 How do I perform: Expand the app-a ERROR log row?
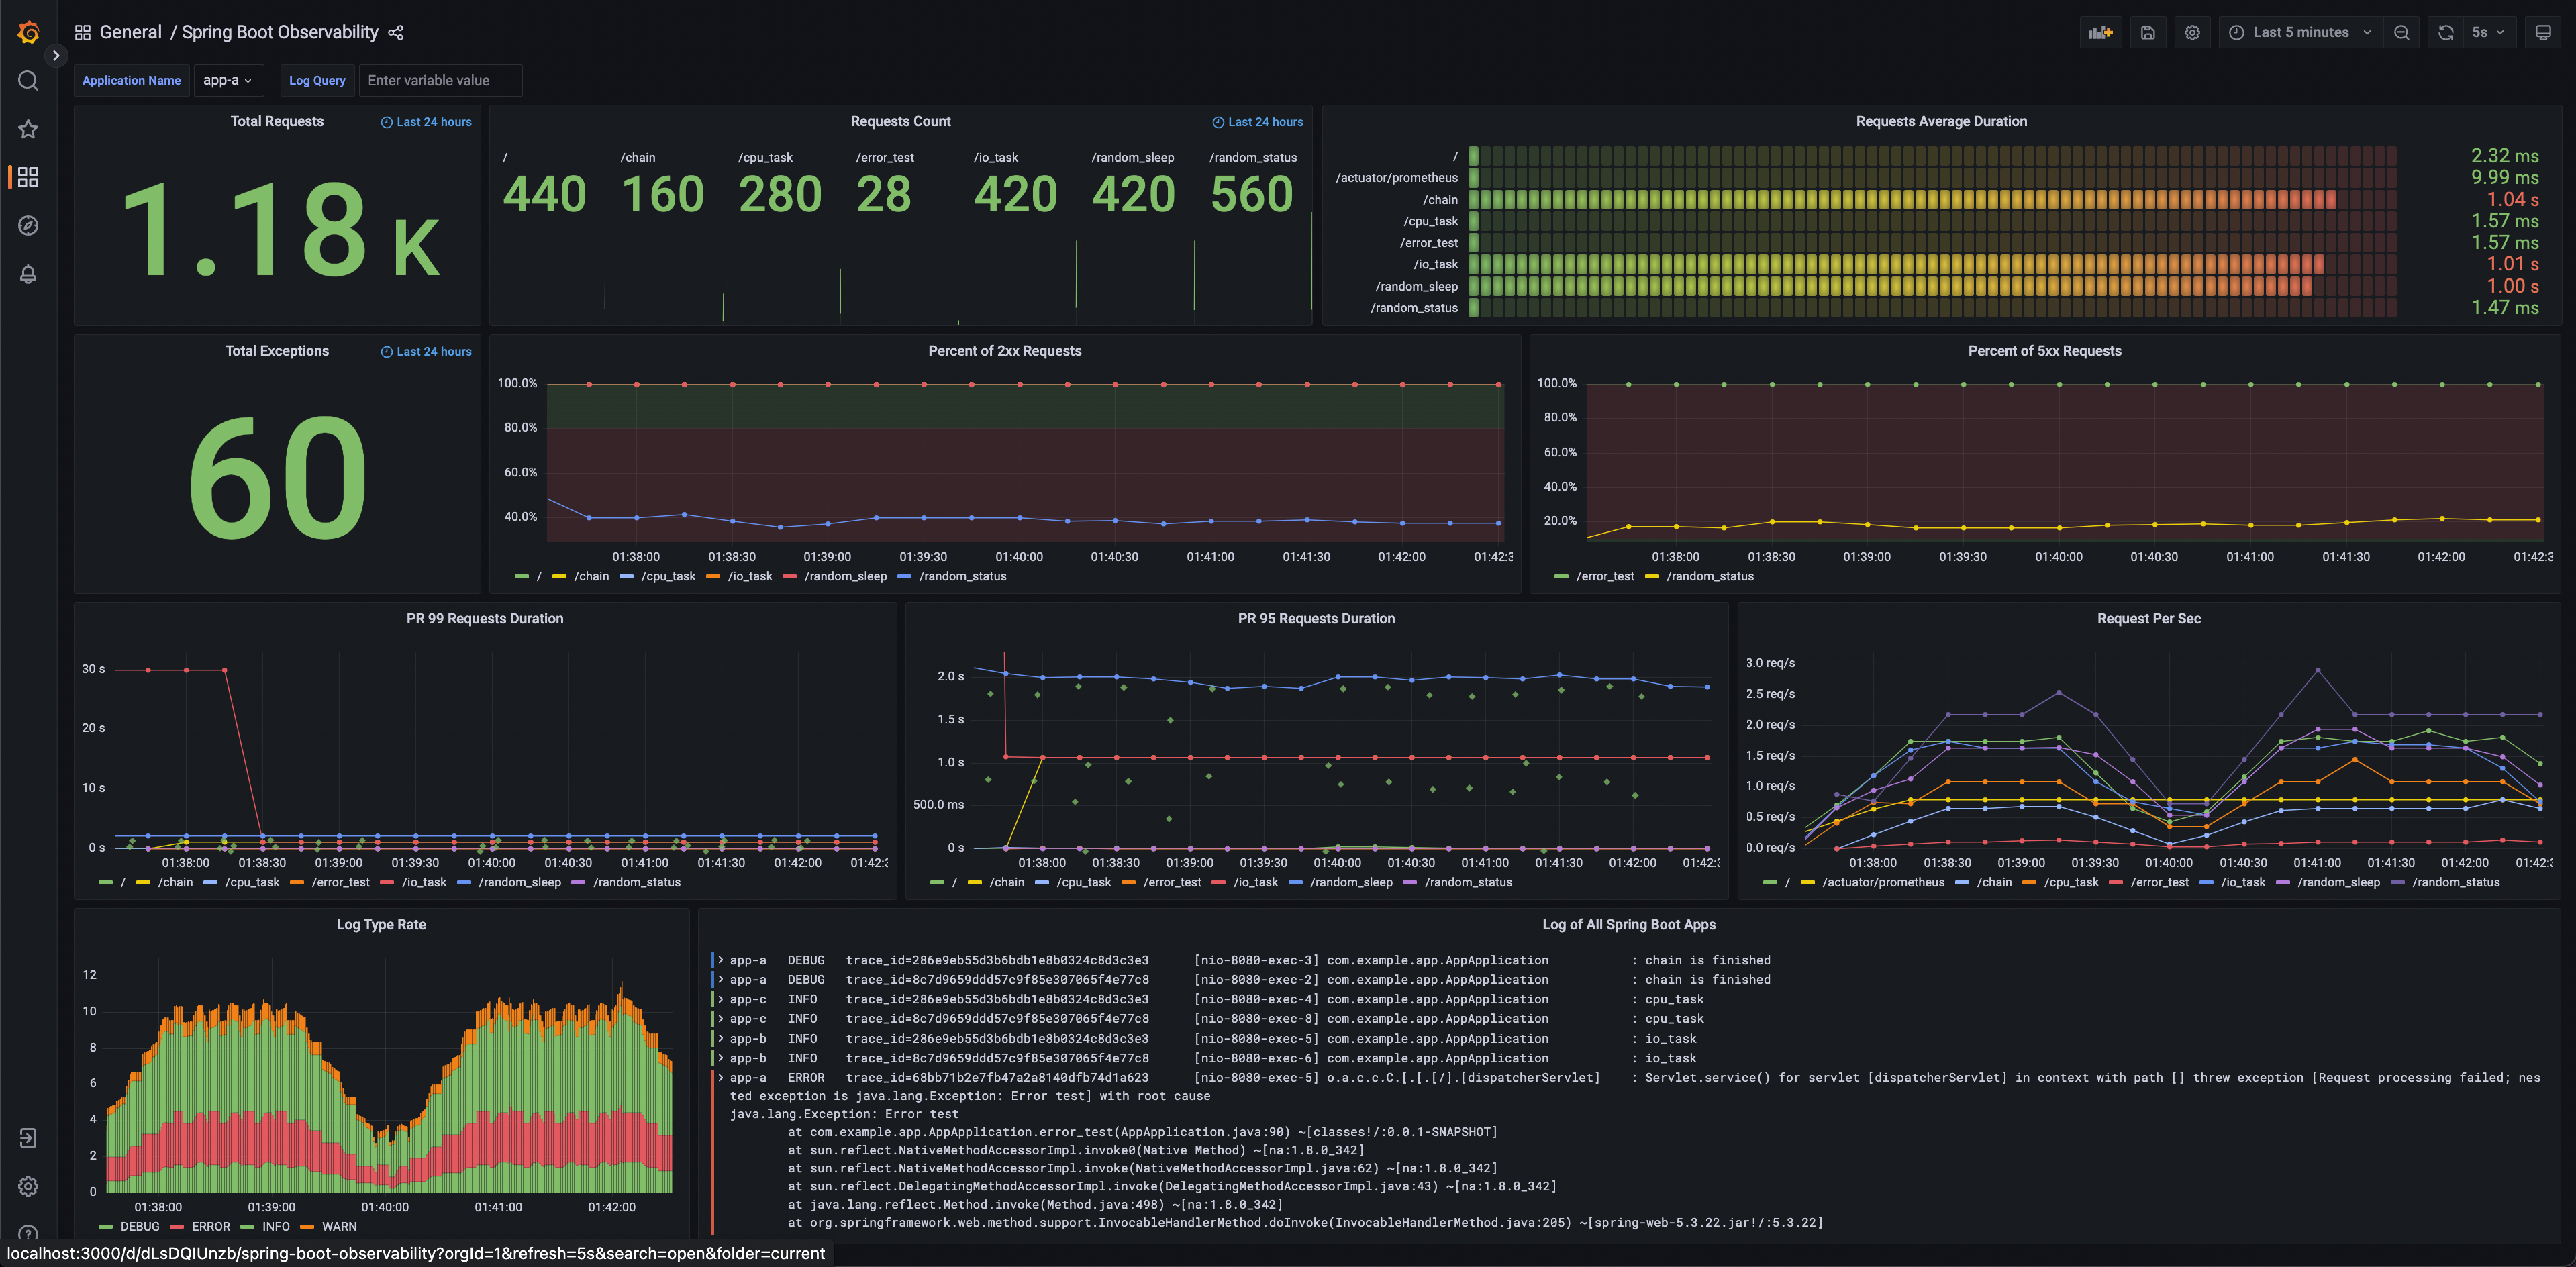pos(720,1077)
